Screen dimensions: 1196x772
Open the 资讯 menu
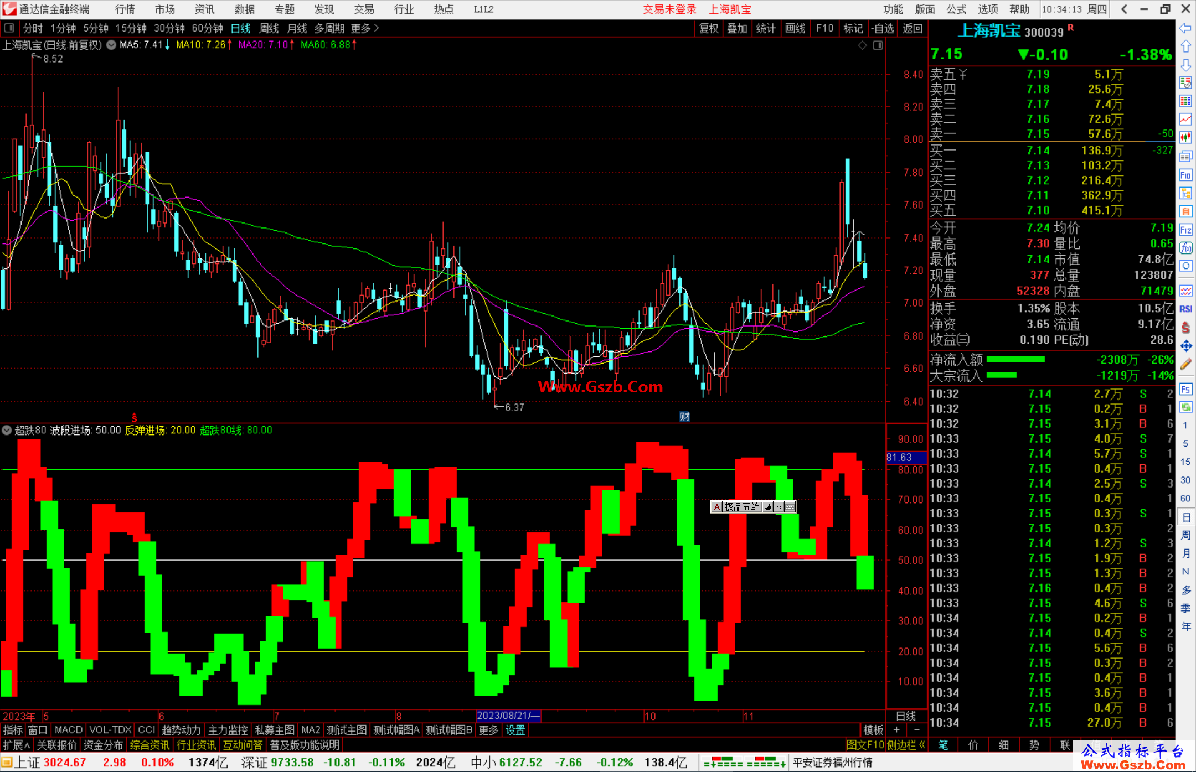[x=204, y=9]
